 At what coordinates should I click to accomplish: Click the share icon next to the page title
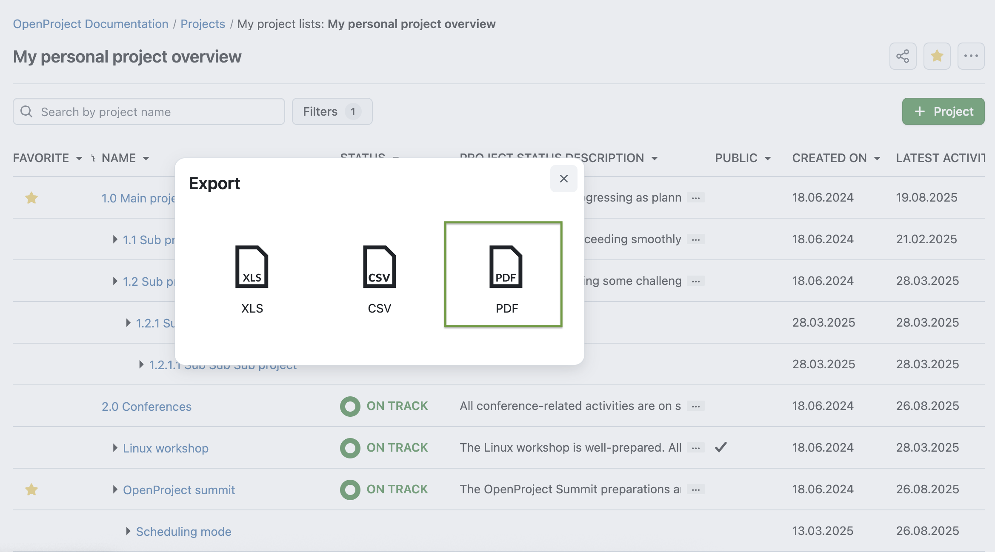coord(903,56)
